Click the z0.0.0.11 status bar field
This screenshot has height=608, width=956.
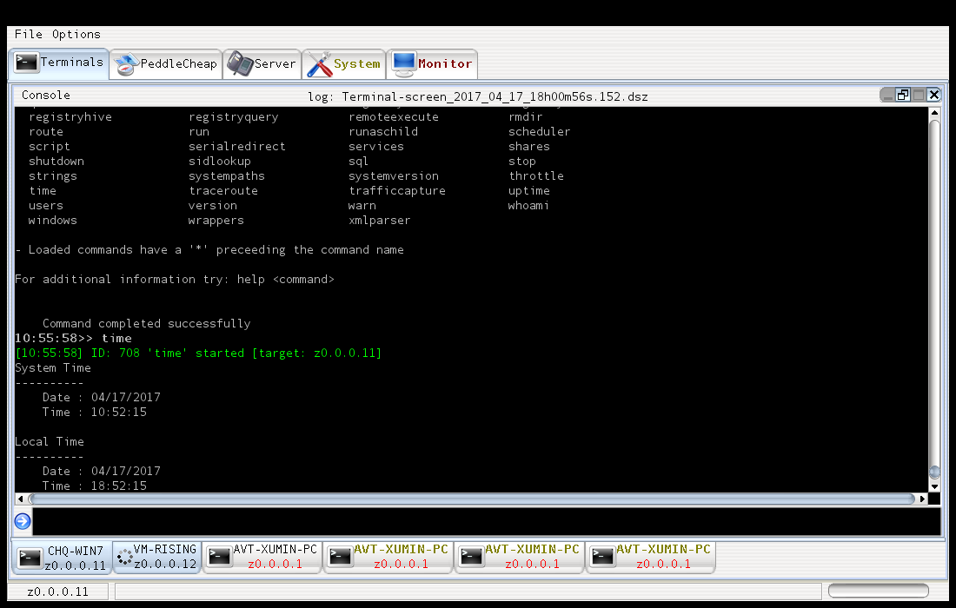(x=57, y=591)
